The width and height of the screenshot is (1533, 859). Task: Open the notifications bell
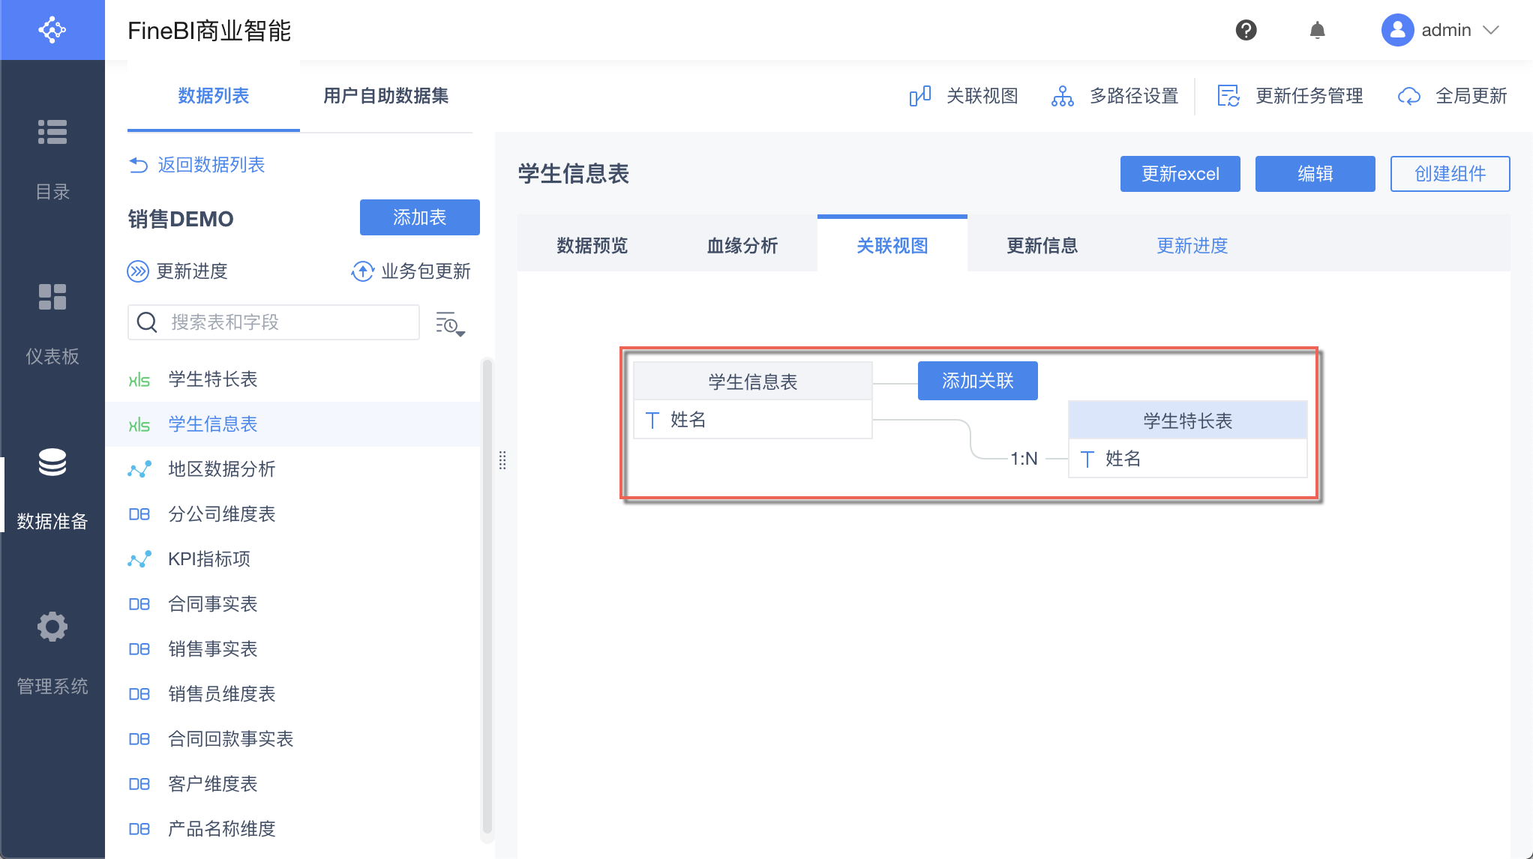click(x=1317, y=30)
